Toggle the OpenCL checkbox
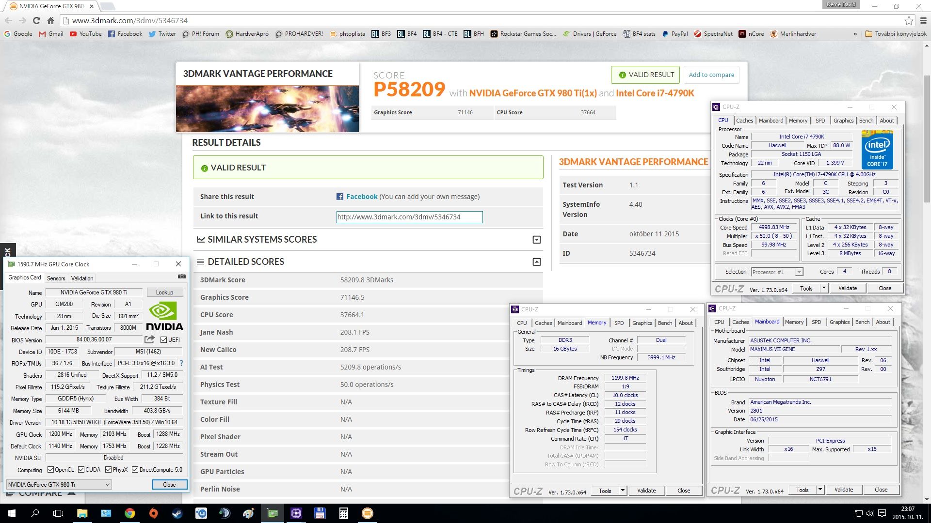Image resolution: width=931 pixels, height=523 pixels. coord(50,470)
